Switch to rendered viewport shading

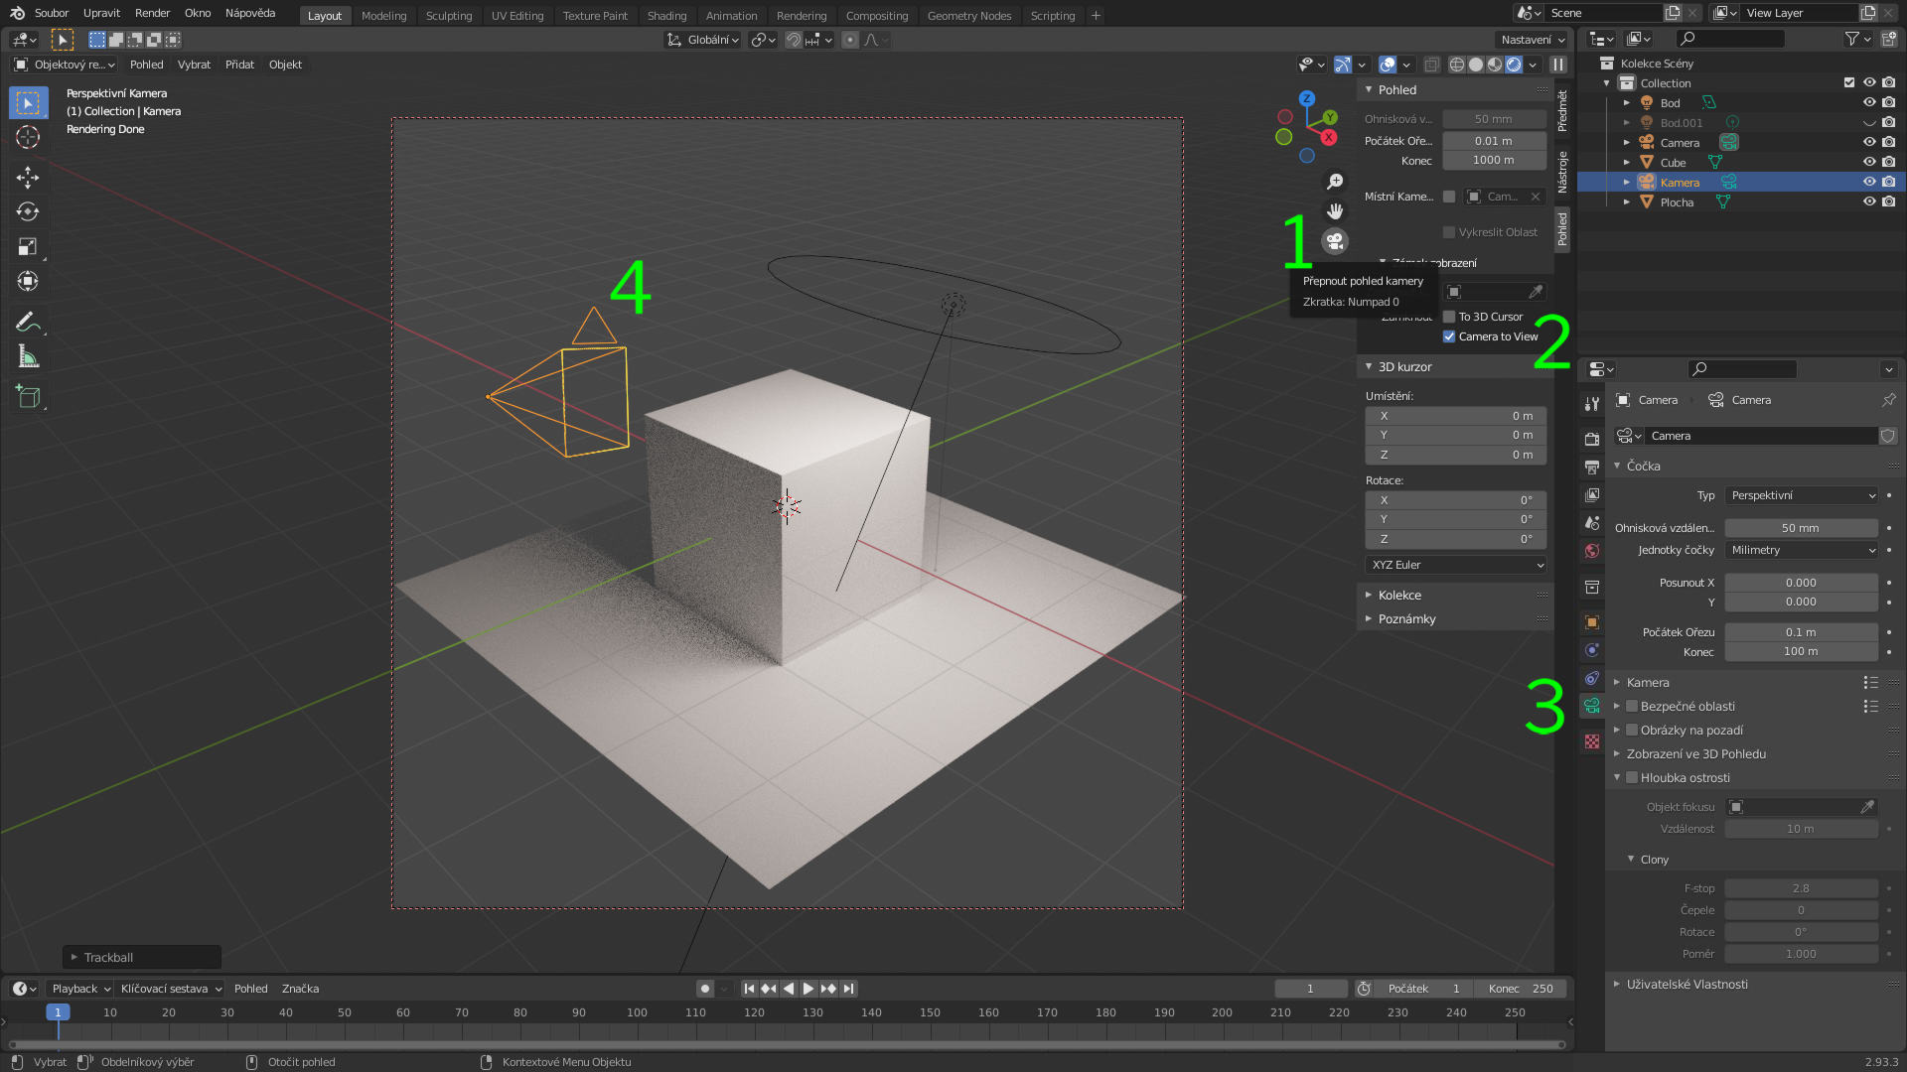1514,65
